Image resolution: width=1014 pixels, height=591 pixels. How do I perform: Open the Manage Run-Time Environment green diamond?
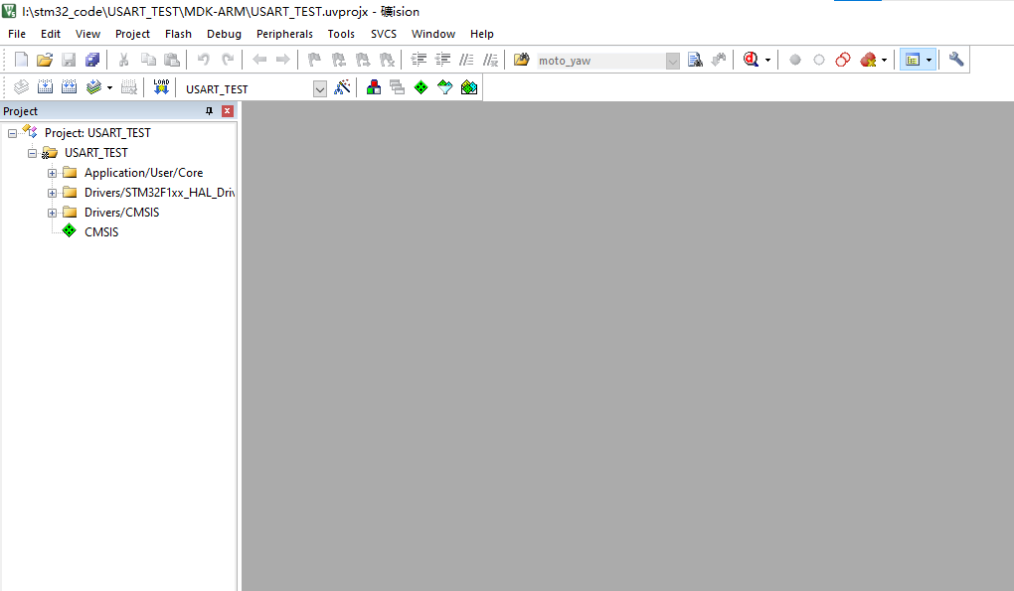pyautogui.click(x=421, y=87)
